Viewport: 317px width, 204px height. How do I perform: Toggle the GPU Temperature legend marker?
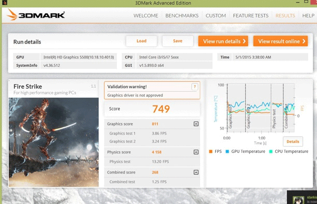coord(227,151)
